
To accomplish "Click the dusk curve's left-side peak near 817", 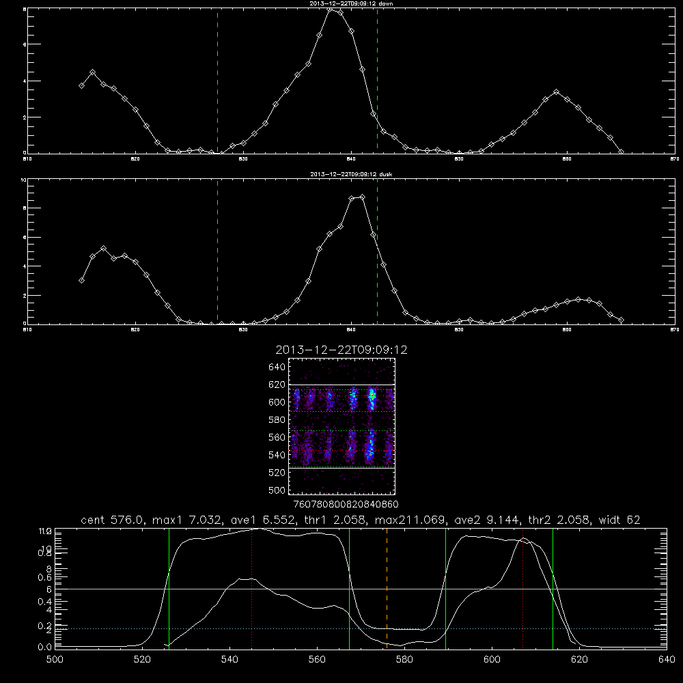I will 103,249.
